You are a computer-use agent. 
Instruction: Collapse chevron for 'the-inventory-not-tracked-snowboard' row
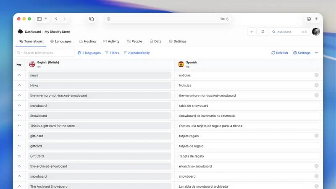(x=19, y=95)
